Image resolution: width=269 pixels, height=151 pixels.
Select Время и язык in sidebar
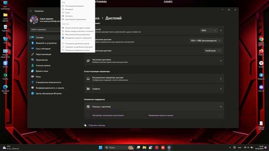pos(40,71)
